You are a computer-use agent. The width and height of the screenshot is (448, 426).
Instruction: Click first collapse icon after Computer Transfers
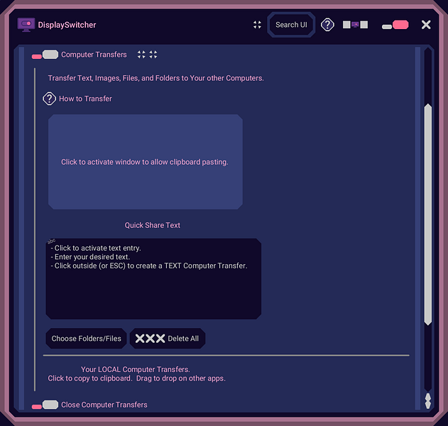coord(141,55)
